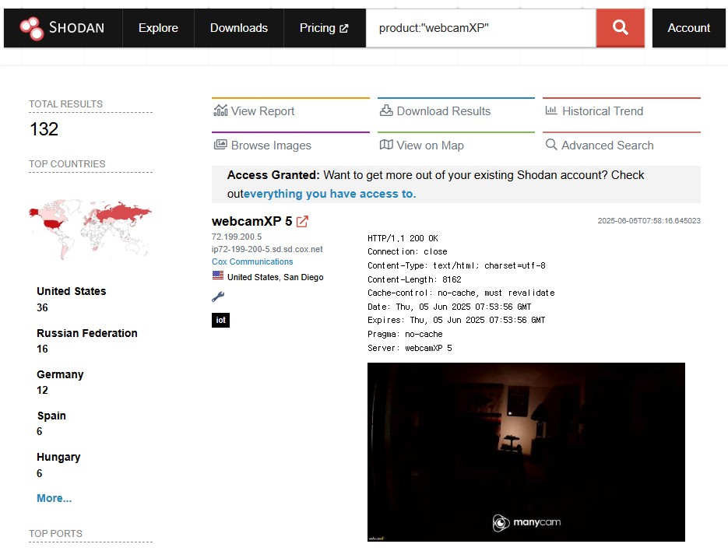
Task: Click the TOP PORTS heading
Action: 56,533
